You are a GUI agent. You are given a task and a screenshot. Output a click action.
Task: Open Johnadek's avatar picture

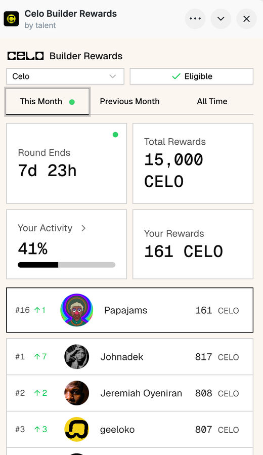coord(76,357)
